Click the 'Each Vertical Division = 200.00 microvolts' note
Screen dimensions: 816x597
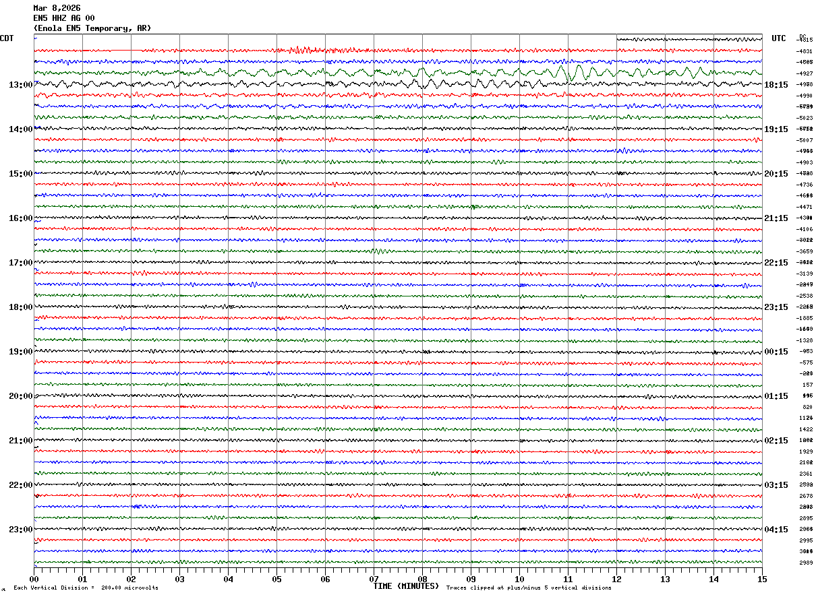(x=86, y=588)
